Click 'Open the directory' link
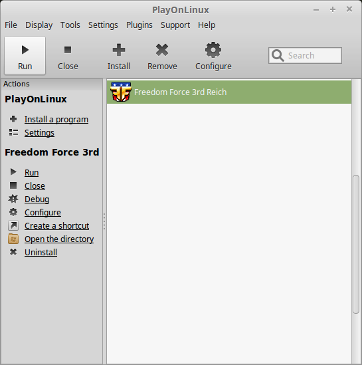This screenshot has width=362, height=365. [x=59, y=239]
